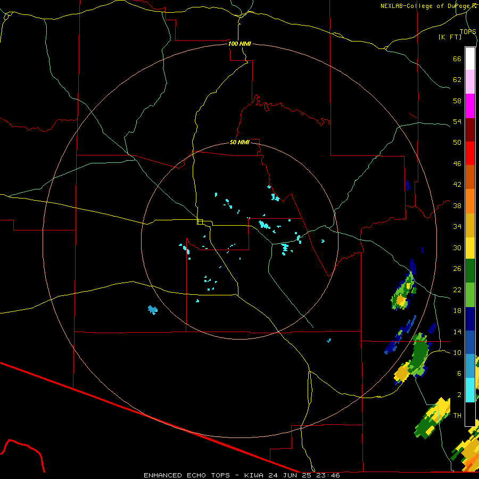
Task: Click the small yellow square at radar center
Action: click(x=200, y=222)
